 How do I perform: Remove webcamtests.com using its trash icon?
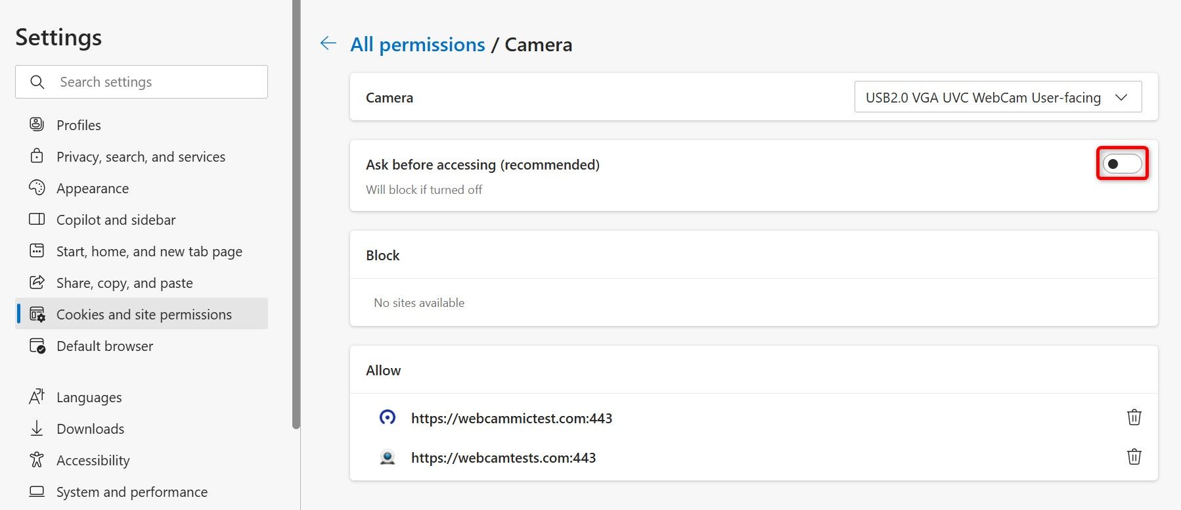click(x=1134, y=457)
